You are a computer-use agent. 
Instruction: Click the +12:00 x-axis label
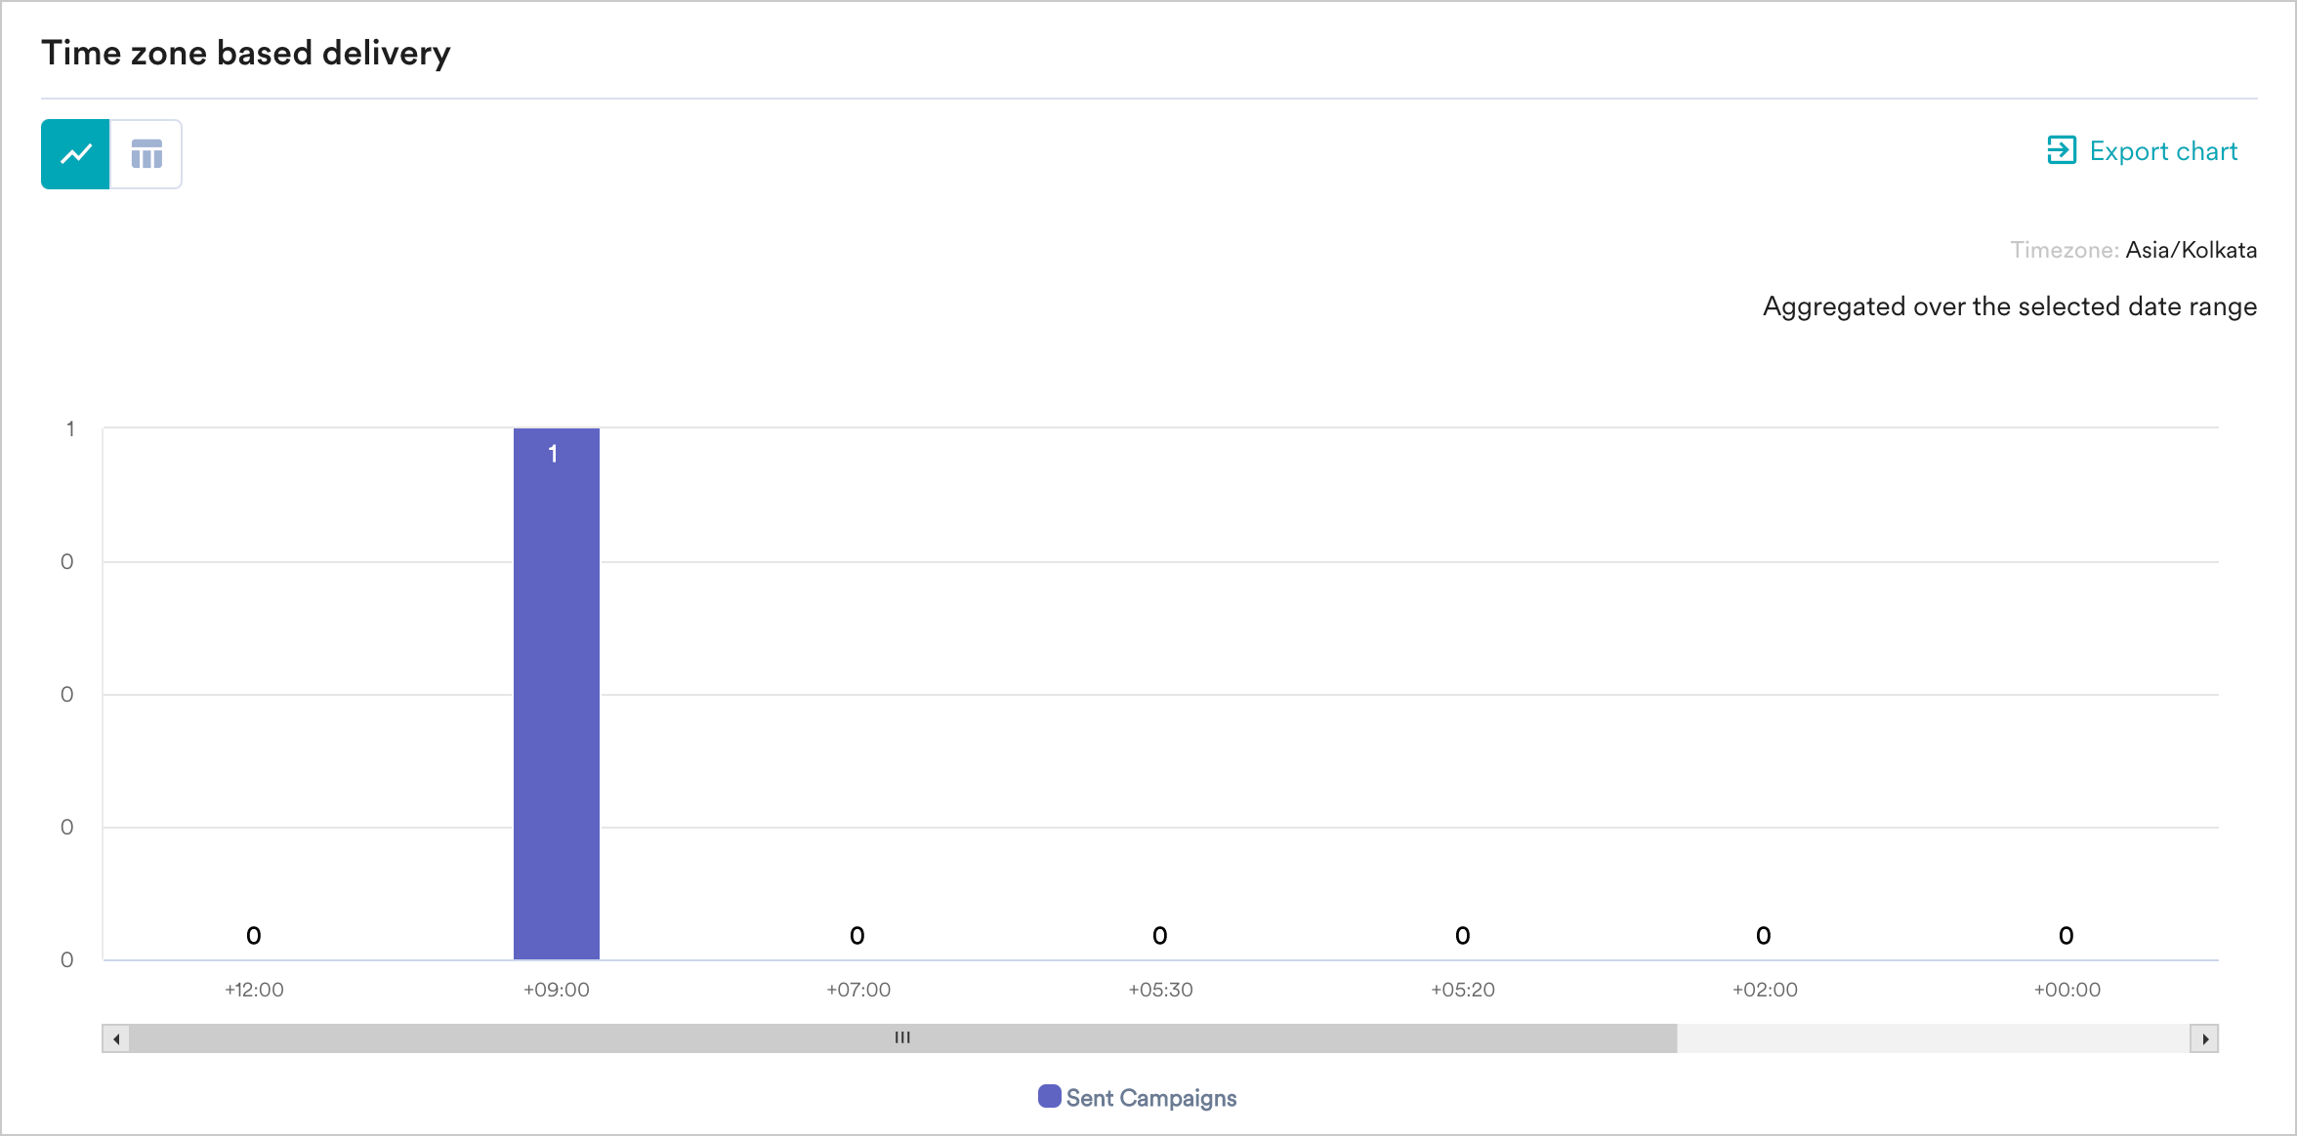[254, 990]
